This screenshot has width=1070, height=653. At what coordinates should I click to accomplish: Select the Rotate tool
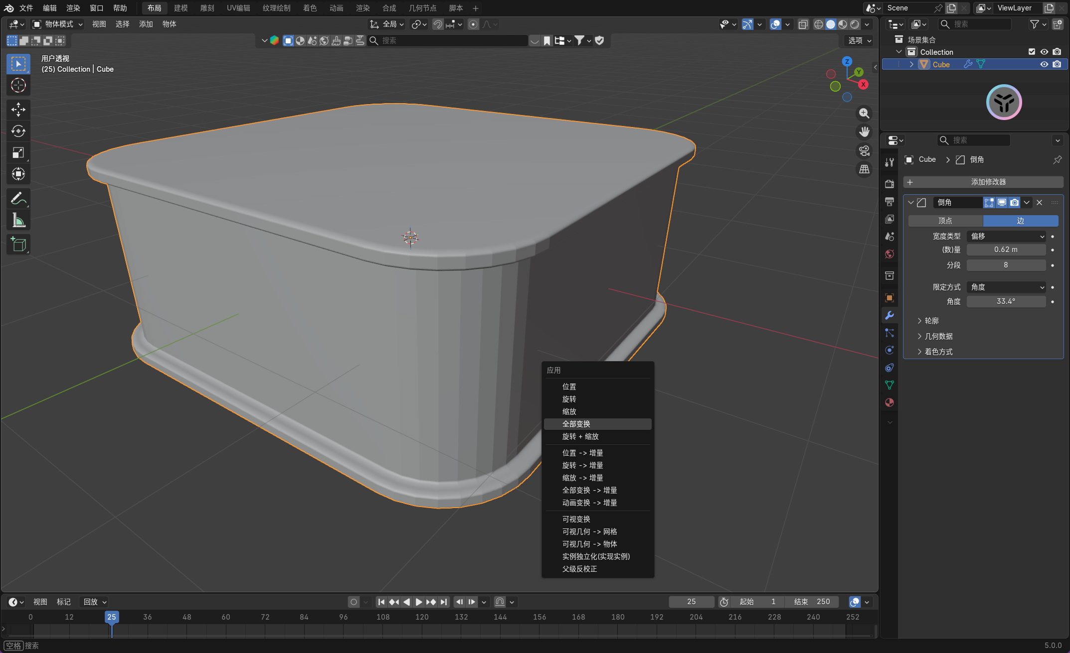(18, 131)
